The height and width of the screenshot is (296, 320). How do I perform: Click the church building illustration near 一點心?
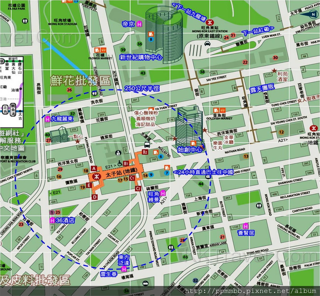[60, 135]
